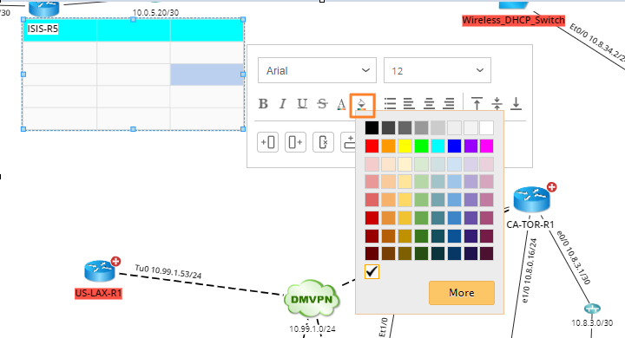This screenshot has width=625, height=338.
Task: Open the Arial font dropdown
Action: pyautogui.click(x=318, y=70)
